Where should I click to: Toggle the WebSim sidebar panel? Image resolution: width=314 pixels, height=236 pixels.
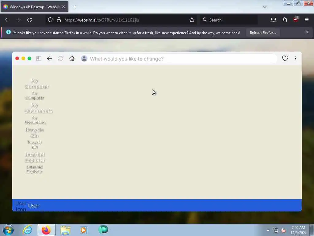pos(39,58)
